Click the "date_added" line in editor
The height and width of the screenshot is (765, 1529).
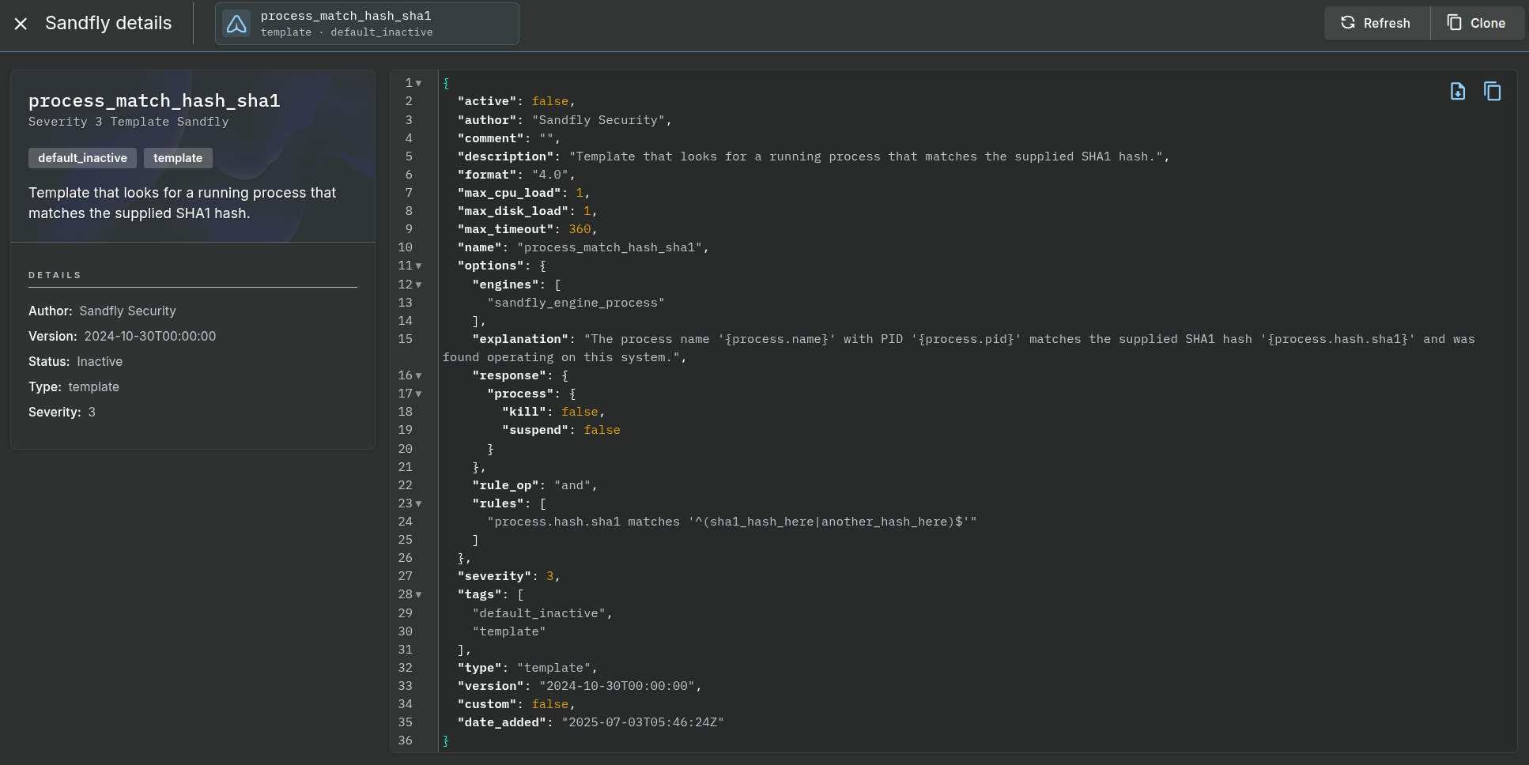(x=591, y=722)
